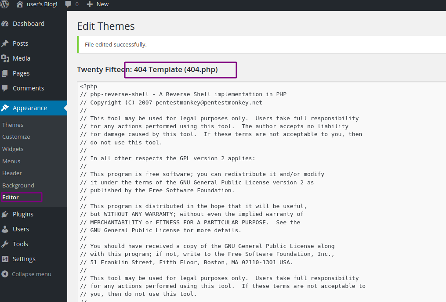Image resolution: width=446 pixels, height=302 pixels.
Task: Click the Posts pushpin icon
Action: click(5, 43)
